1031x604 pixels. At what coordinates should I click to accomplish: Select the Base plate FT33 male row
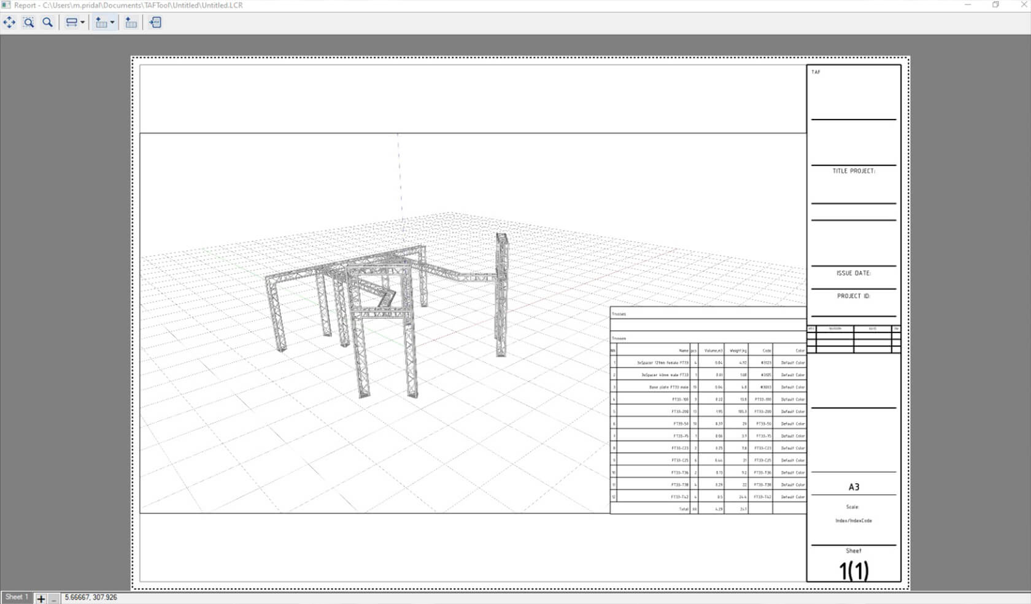pos(708,387)
